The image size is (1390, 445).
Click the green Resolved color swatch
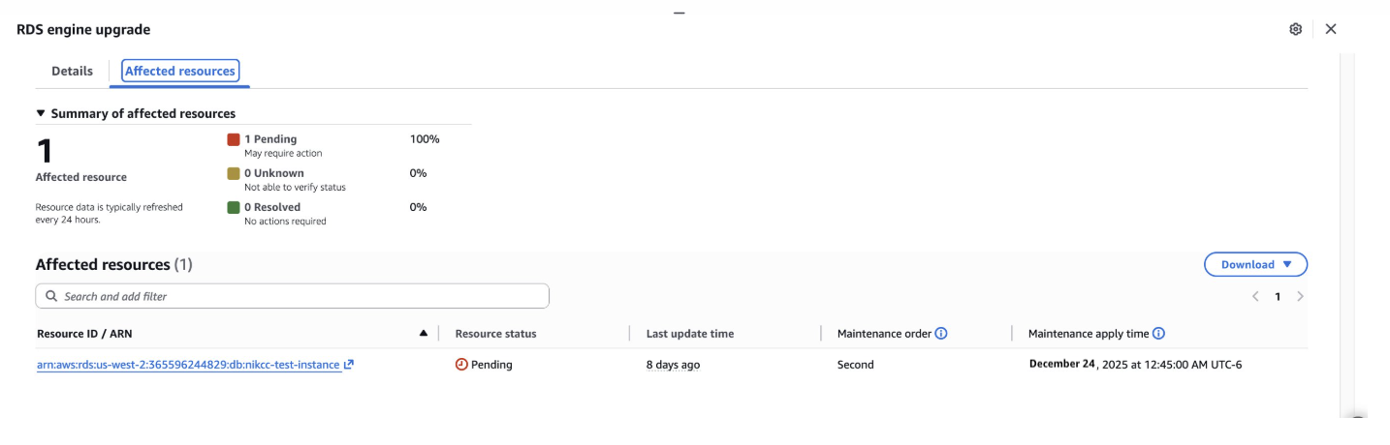[234, 207]
